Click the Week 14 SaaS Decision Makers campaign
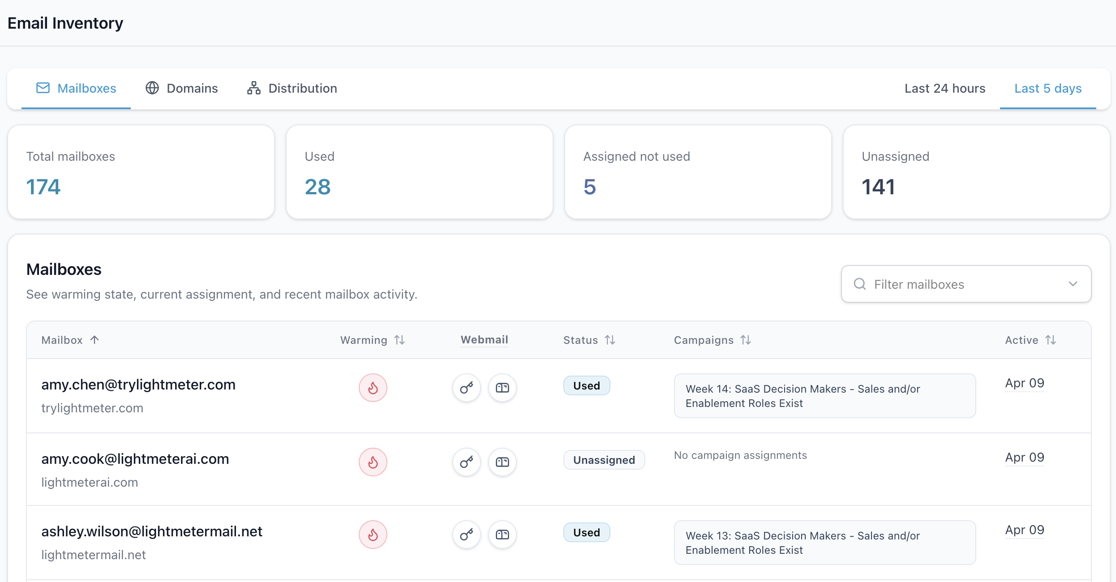Viewport: 1116px width, 582px height. [x=825, y=396]
